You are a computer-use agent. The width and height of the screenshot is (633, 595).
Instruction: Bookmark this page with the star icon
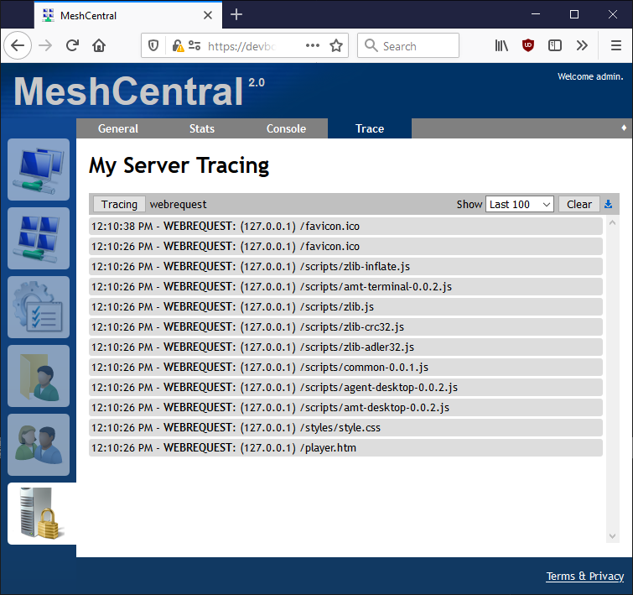point(336,45)
